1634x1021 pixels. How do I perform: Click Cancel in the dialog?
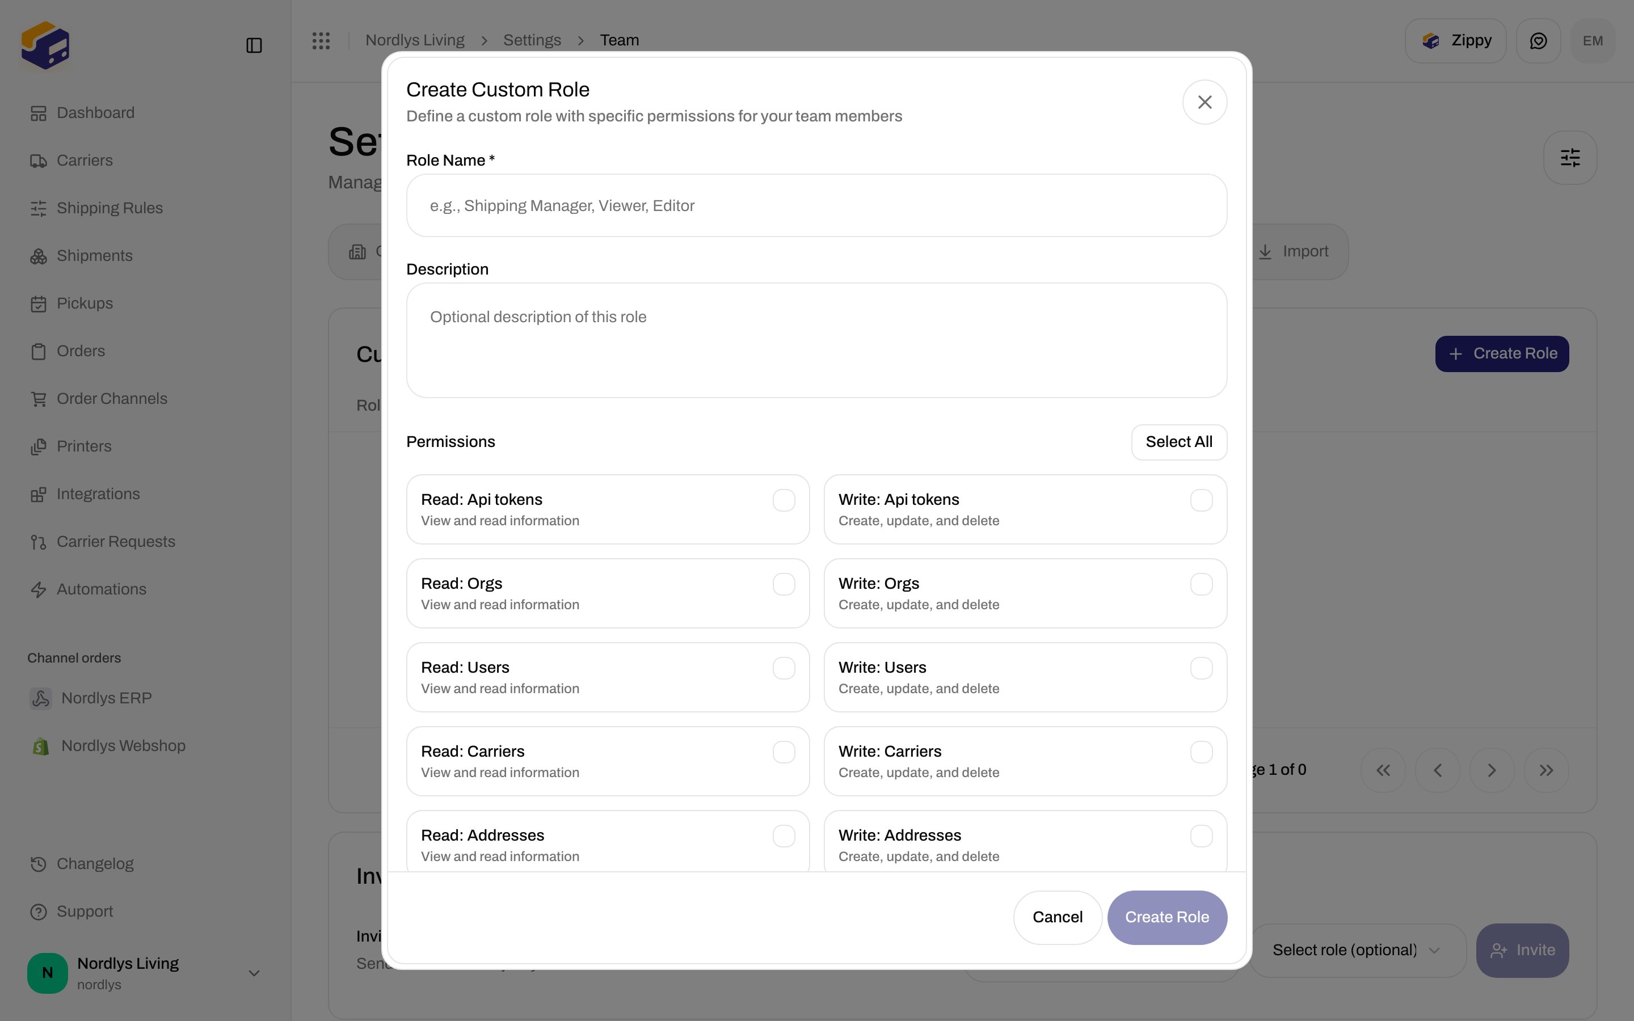[x=1058, y=918]
